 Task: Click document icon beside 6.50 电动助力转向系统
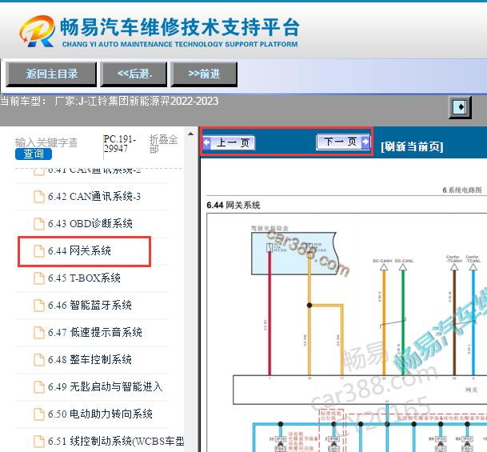point(39,414)
